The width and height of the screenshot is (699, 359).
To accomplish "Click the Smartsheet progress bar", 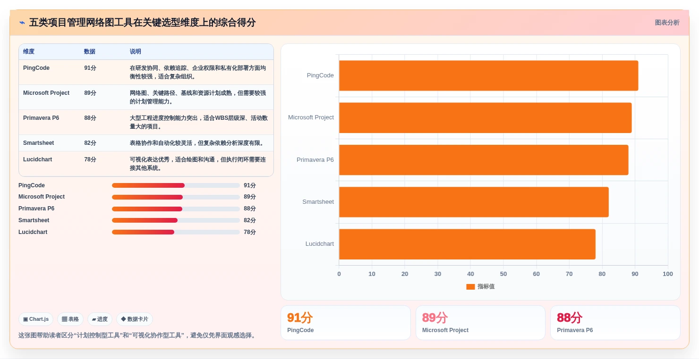I will 176,220.
